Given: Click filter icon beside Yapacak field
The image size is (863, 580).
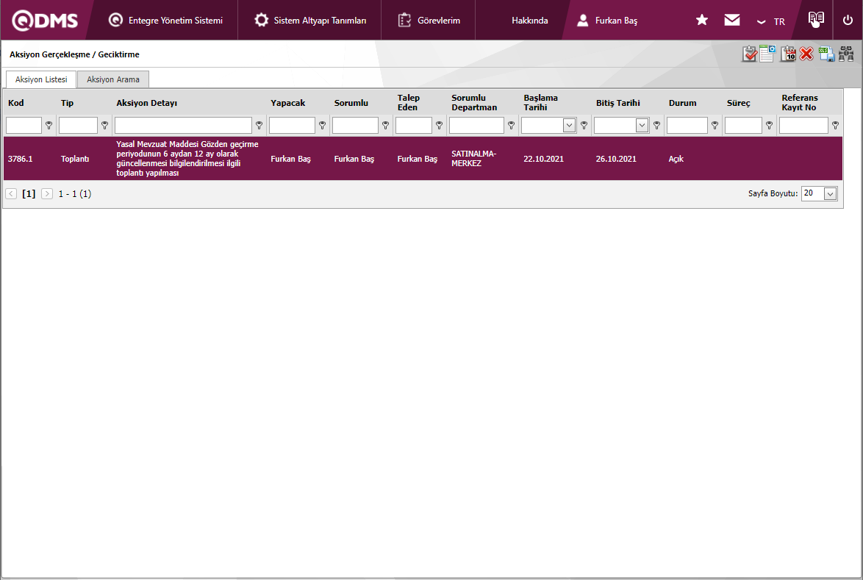Looking at the screenshot, I should [322, 126].
